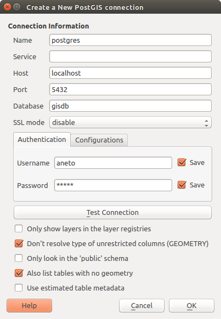Enable Use estimated table metadata
Image resolution: width=221 pixels, height=319 pixels.
point(19,288)
